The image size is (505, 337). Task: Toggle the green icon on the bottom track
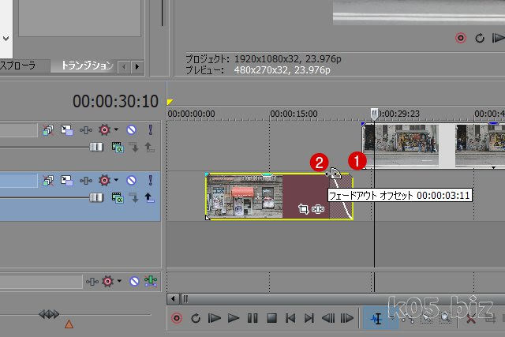pyautogui.click(x=151, y=281)
